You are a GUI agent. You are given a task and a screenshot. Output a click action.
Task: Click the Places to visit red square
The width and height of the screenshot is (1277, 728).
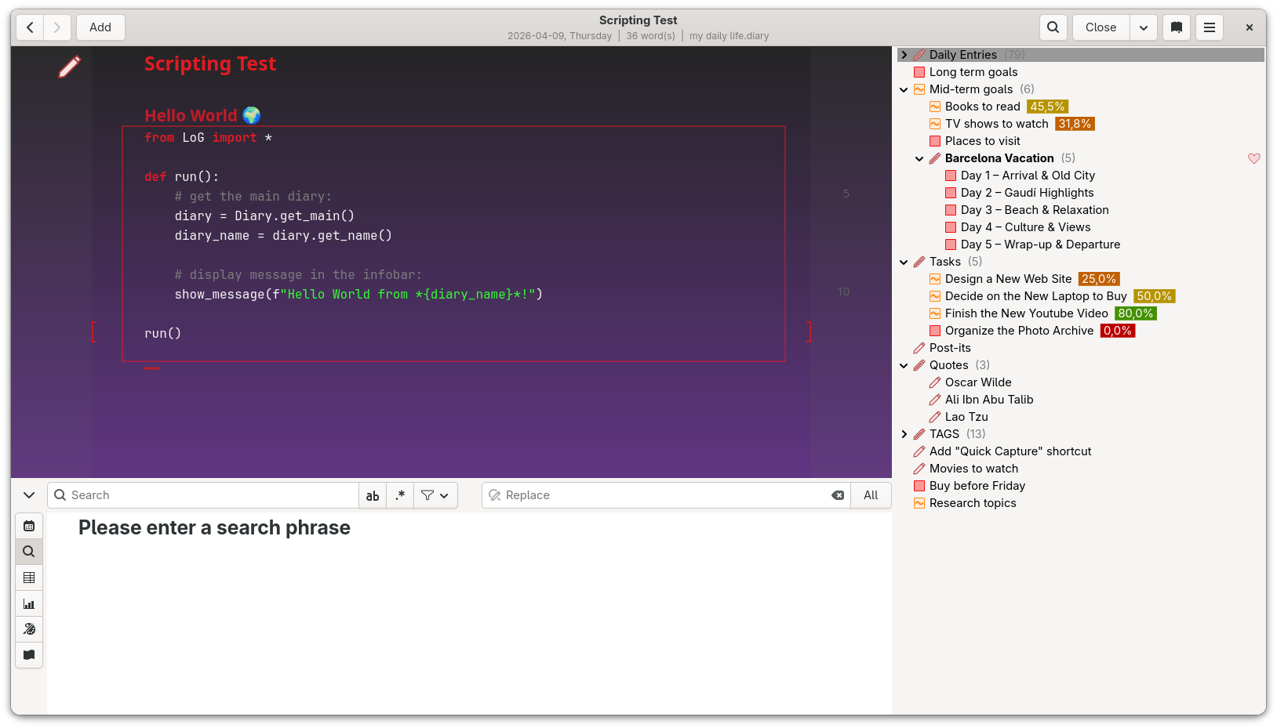pos(935,141)
